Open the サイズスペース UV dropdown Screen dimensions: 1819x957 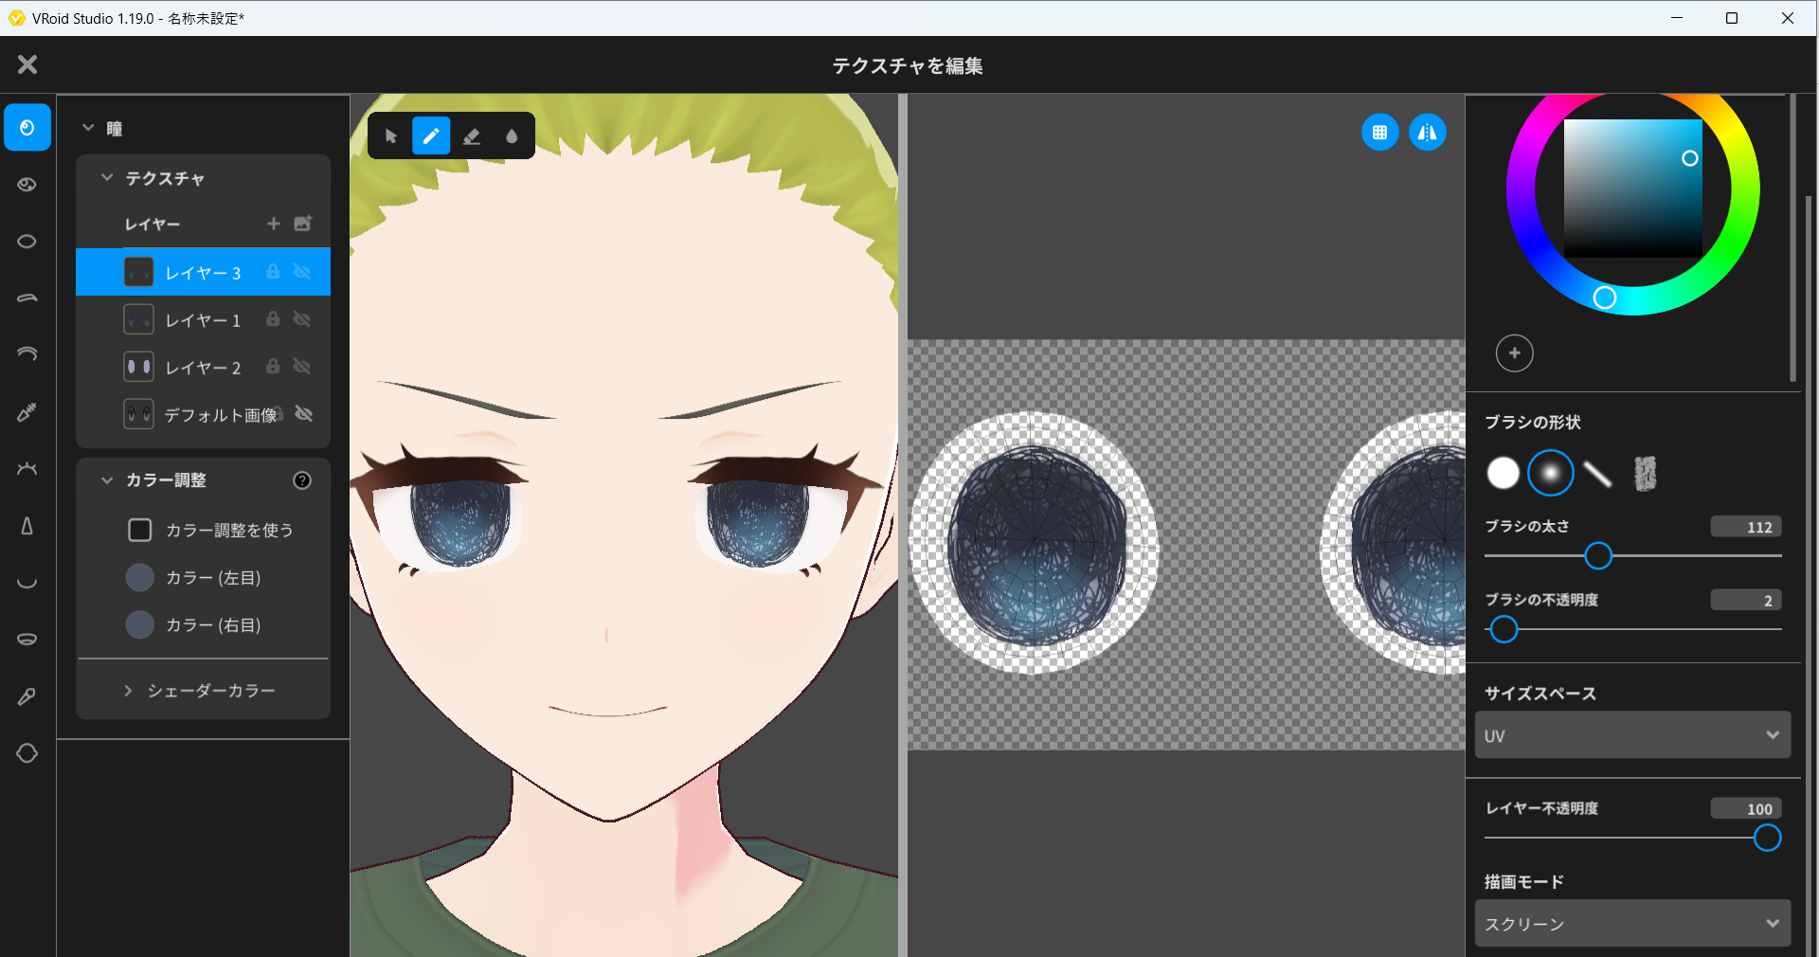[x=1631, y=735]
